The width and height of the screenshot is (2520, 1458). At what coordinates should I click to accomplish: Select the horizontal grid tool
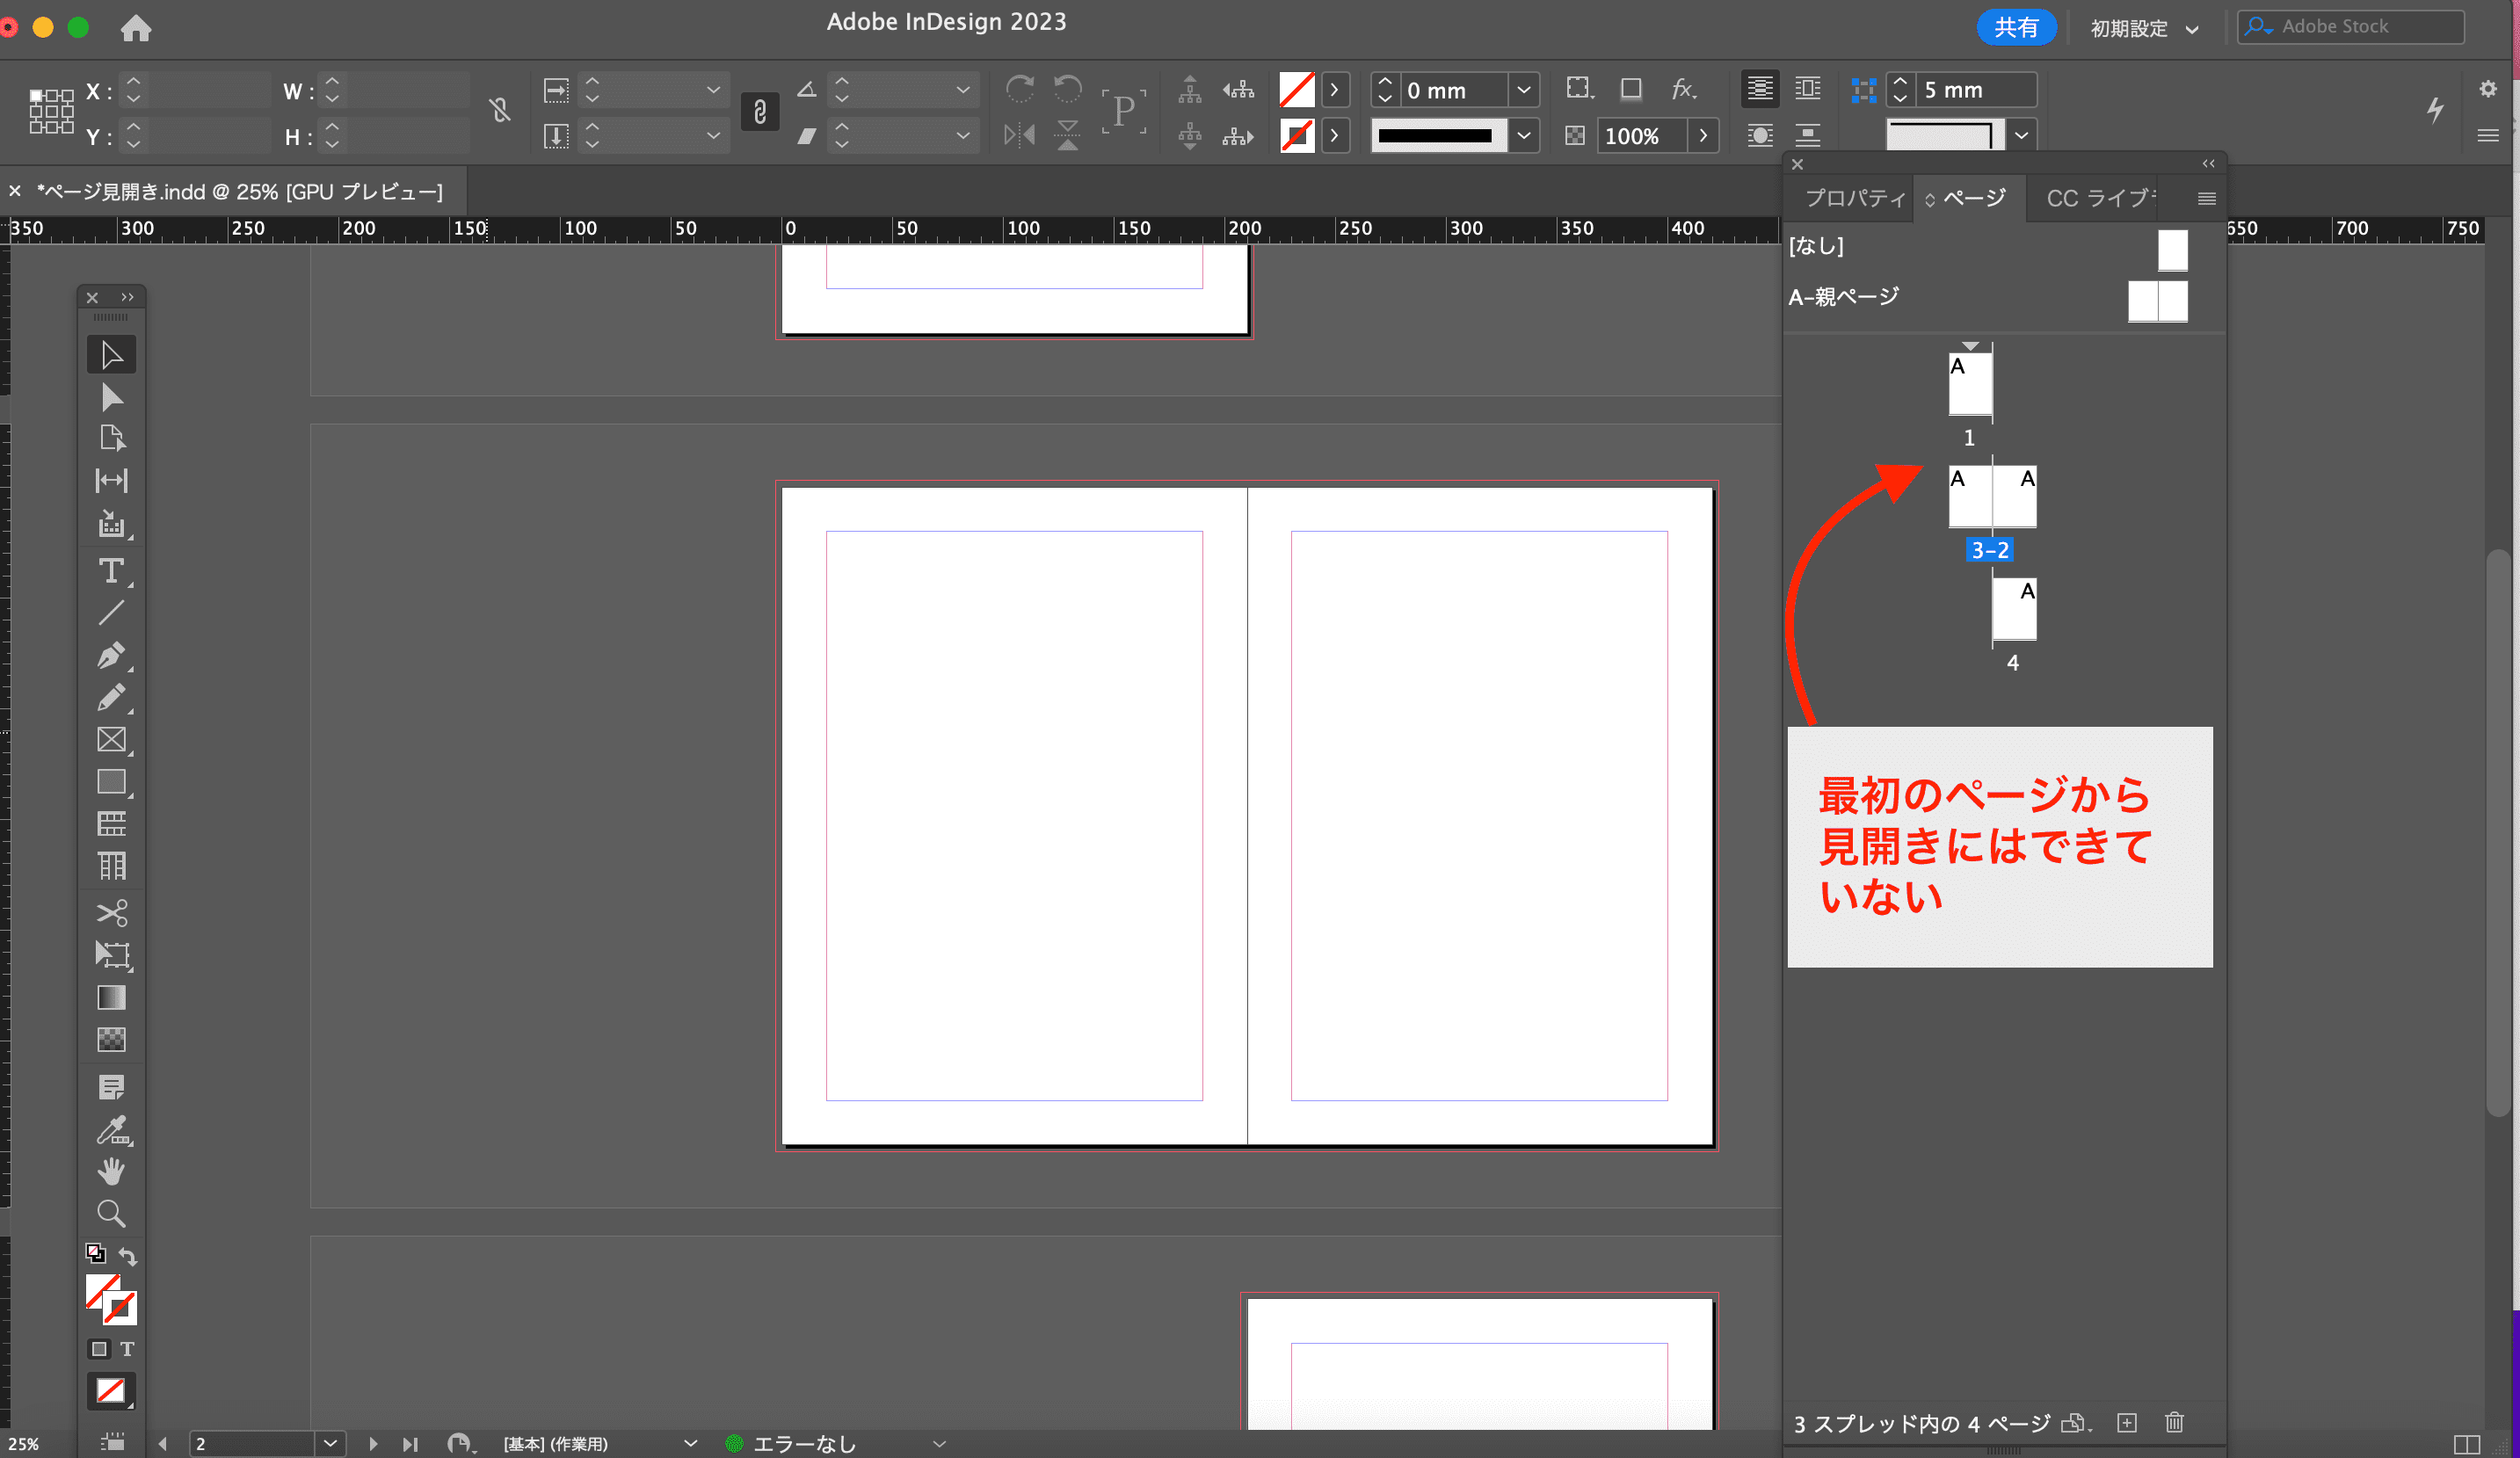[x=111, y=823]
